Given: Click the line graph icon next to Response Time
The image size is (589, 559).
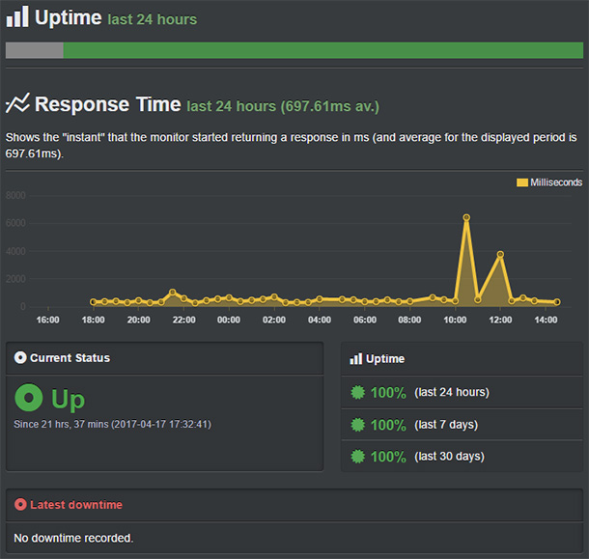Looking at the screenshot, I should coord(17,104).
